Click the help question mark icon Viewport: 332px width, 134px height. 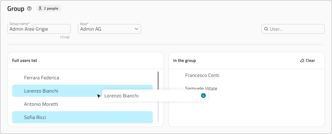tap(29, 9)
